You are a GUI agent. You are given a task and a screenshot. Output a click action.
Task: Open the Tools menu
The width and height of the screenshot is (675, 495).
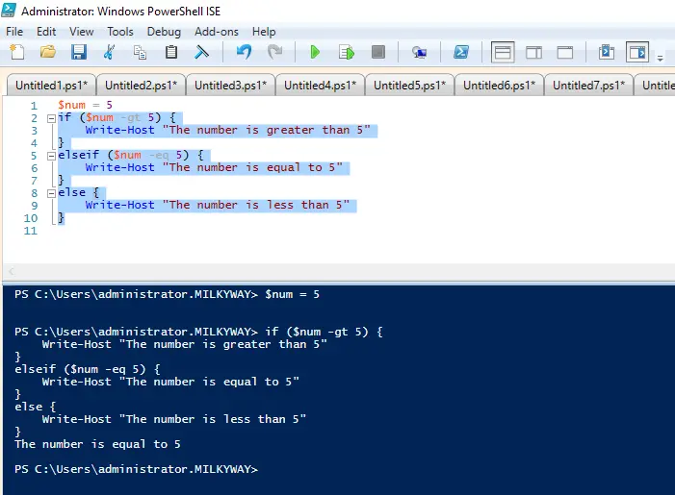coord(120,32)
